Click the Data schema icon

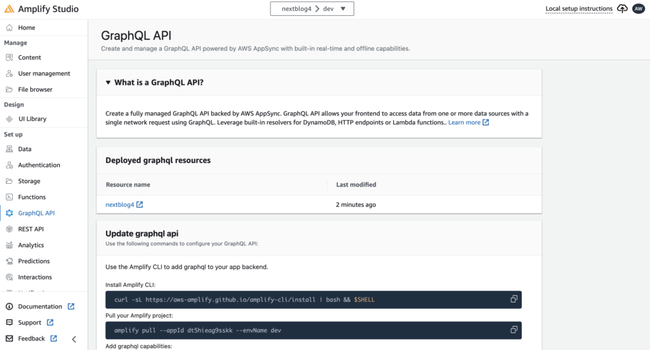tap(9, 149)
